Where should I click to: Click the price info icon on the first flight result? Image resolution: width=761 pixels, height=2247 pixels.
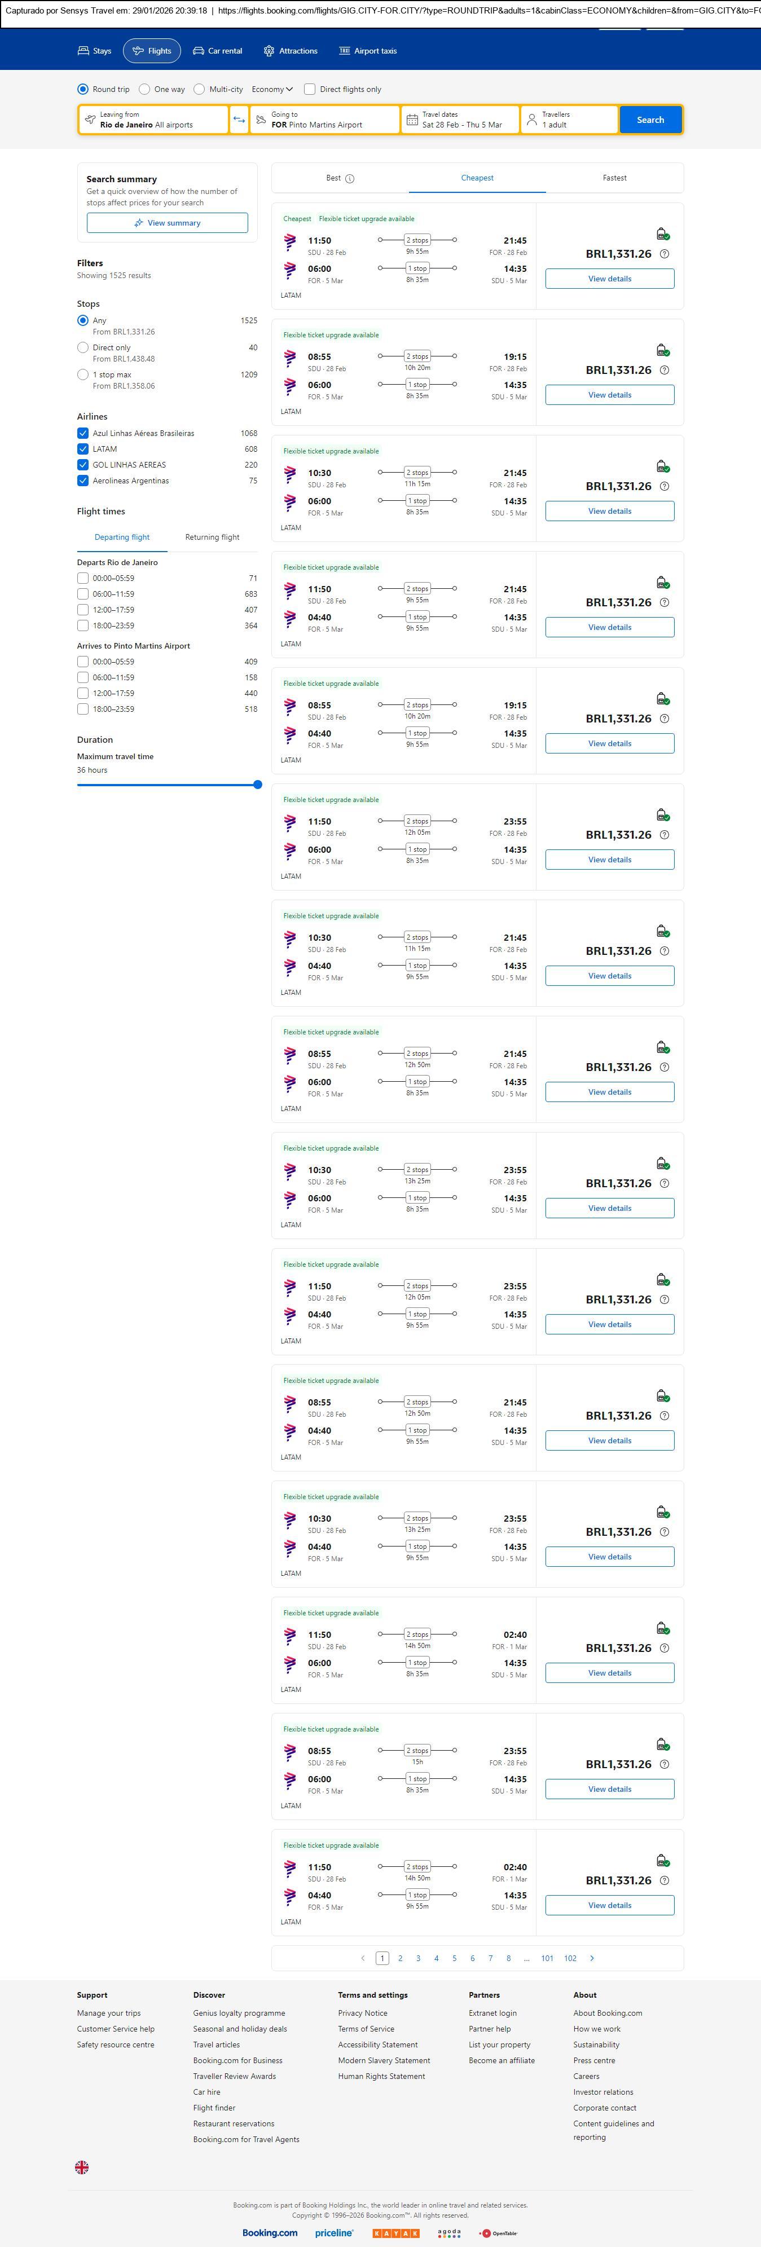pos(664,254)
